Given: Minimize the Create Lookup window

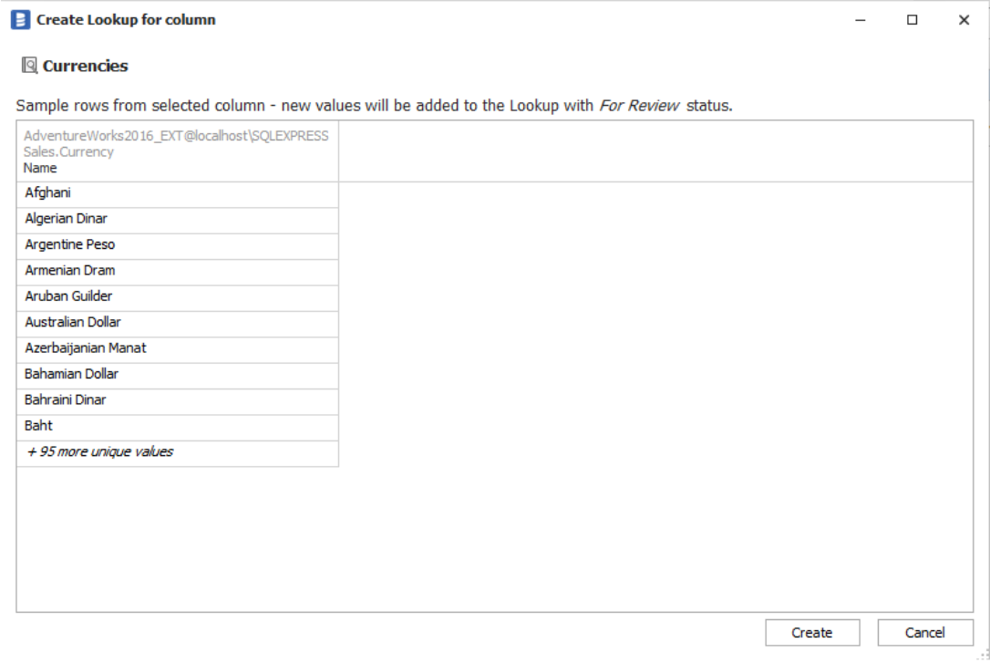Looking at the screenshot, I should click(860, 19).
